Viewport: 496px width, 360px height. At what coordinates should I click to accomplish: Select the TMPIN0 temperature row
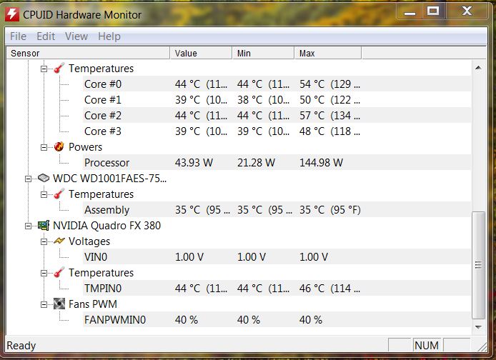277,289
